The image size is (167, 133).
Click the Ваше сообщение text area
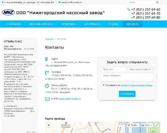[x=127, y=77]
